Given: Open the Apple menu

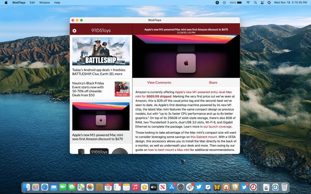Looking at the screenshot, I should pyautogui.click(x=6, y=2).
